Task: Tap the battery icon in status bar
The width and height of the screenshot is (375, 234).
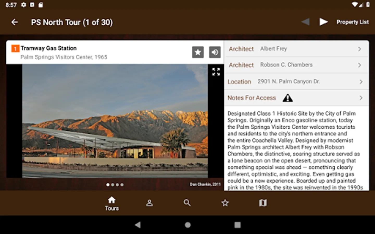Action: (368, 4)
